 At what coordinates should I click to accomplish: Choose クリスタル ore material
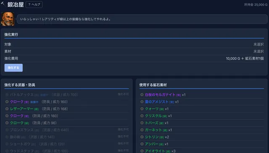142,116
